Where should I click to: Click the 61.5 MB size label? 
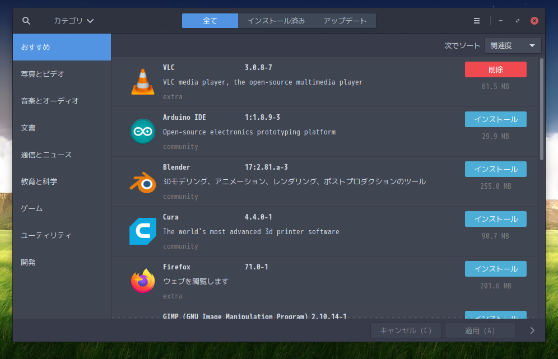point(495,86)
